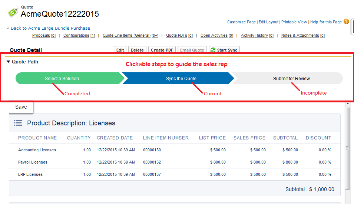The image size is (354, 204).
Task: Click the LIST PRICE column header
Action: click(212, 138)
